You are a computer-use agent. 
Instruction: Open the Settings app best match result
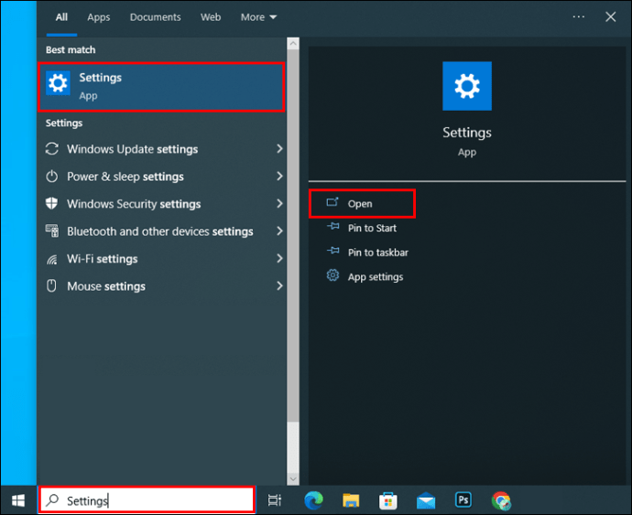tap(161, 87)
